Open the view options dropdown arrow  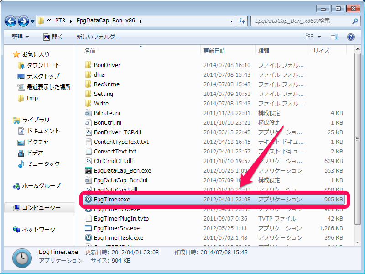(x=319, y=37)
